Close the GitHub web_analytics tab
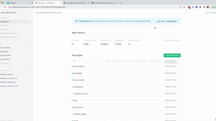The width and height of the screenshot is (216, 121). point(117,3)
